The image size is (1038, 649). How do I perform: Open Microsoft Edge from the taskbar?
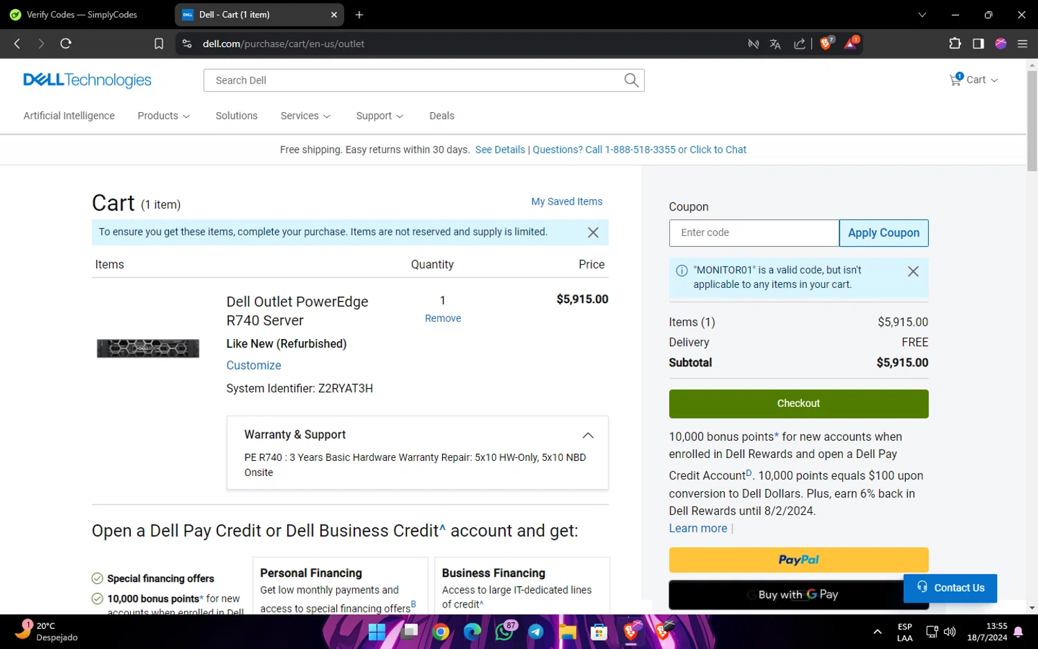472,632
